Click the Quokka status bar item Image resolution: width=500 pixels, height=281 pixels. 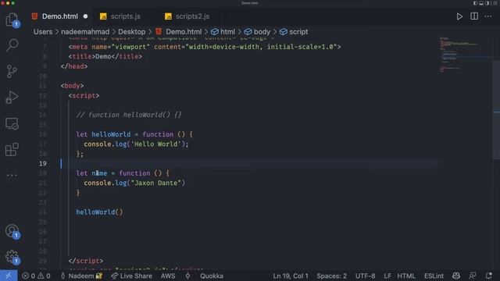click(212, 276)
